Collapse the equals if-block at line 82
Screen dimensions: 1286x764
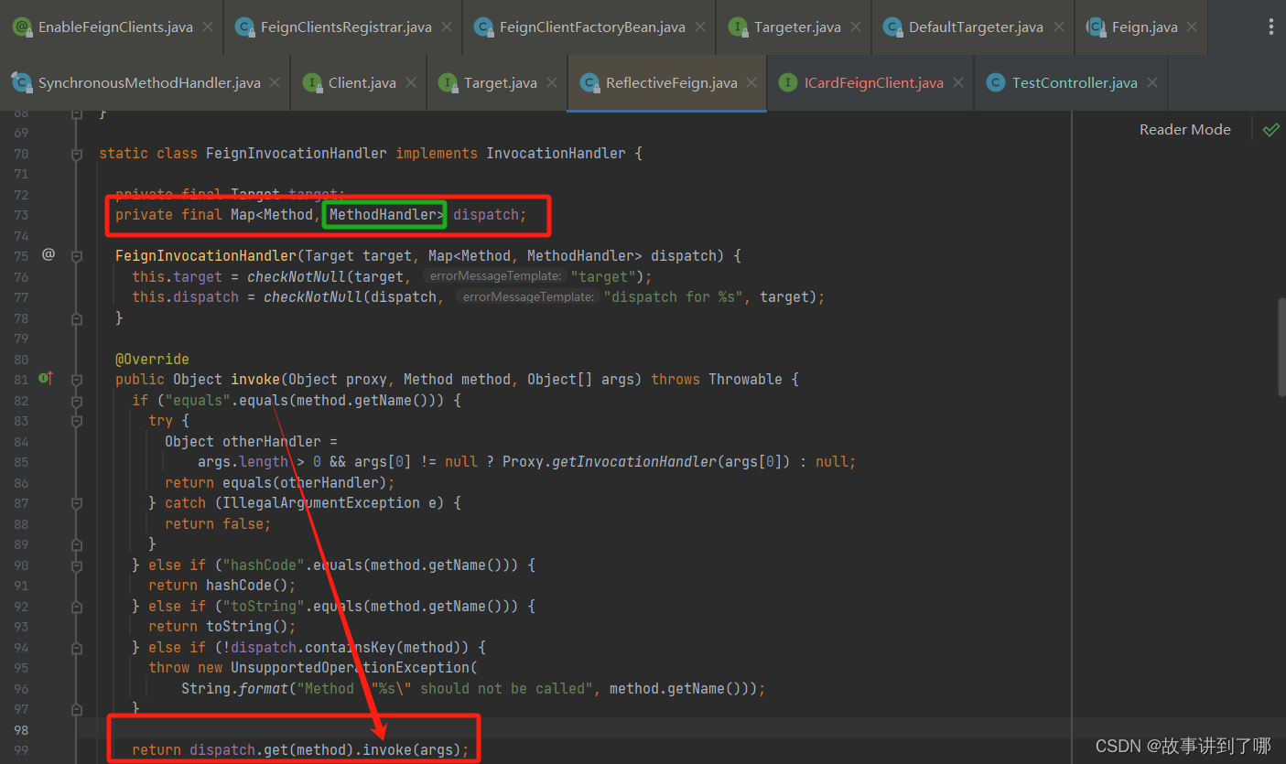pos(77,400)
